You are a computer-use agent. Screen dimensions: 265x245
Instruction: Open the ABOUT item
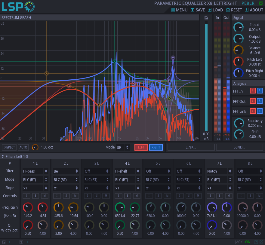point(254,10)
